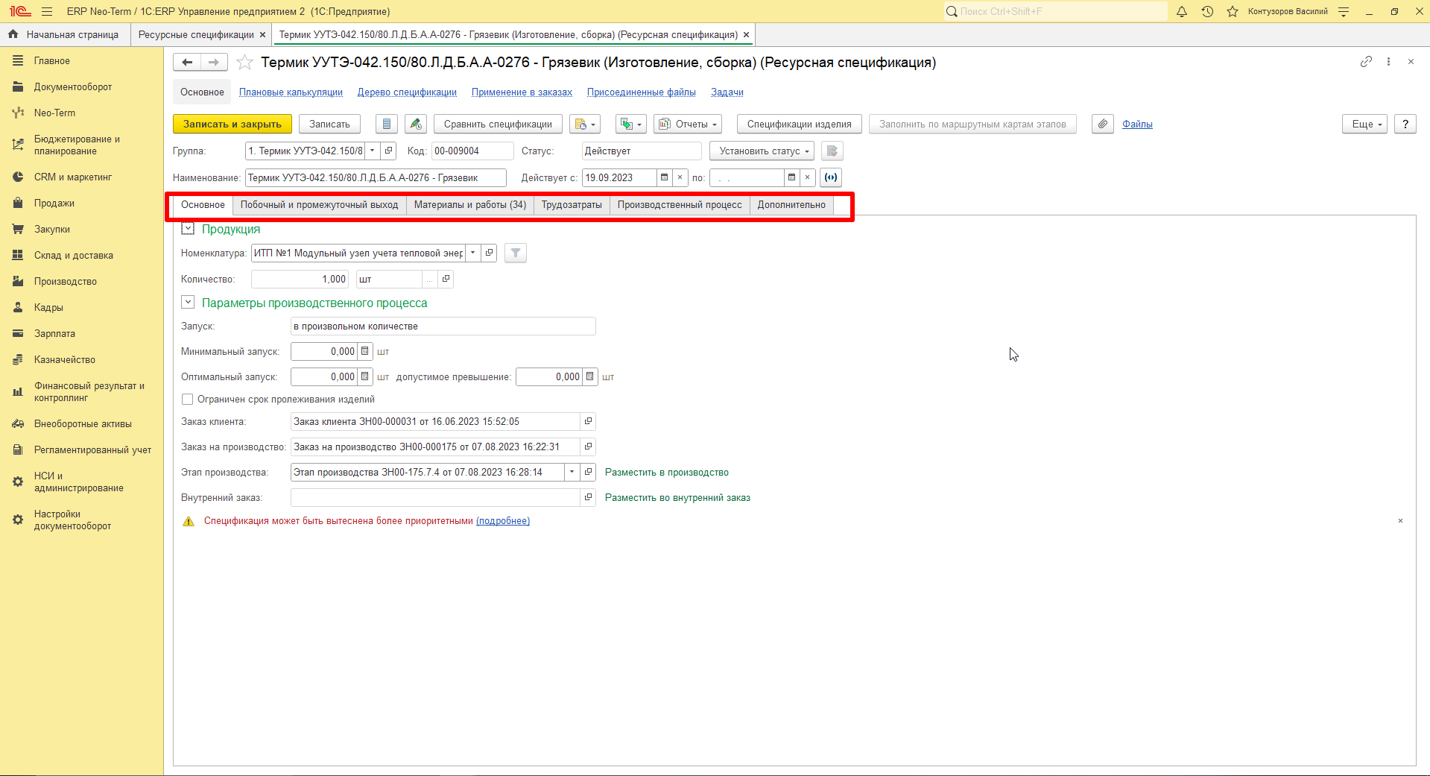Open the Номенклатура dropdown arrow
1430x776 pixels.
pos(473,253)
